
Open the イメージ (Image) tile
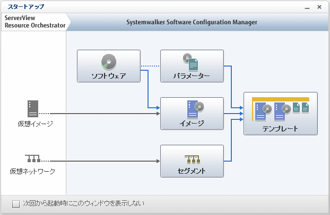(x=192, y=114)
